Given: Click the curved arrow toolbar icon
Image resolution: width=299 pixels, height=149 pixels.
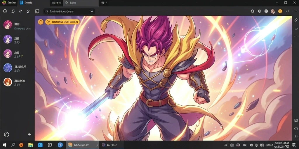Looking at the screenshot, I should click(21, 11).
